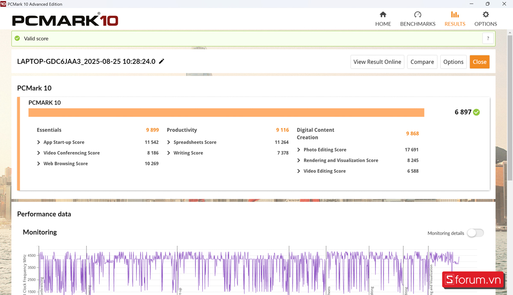
Task: Click Spreadsheets value 11 264
Action: 282,142
